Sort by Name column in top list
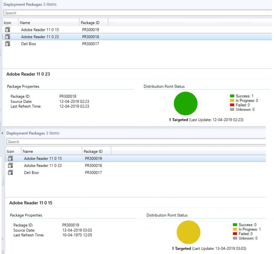This screenshot has height=254, width=274. tap(49, 23)
